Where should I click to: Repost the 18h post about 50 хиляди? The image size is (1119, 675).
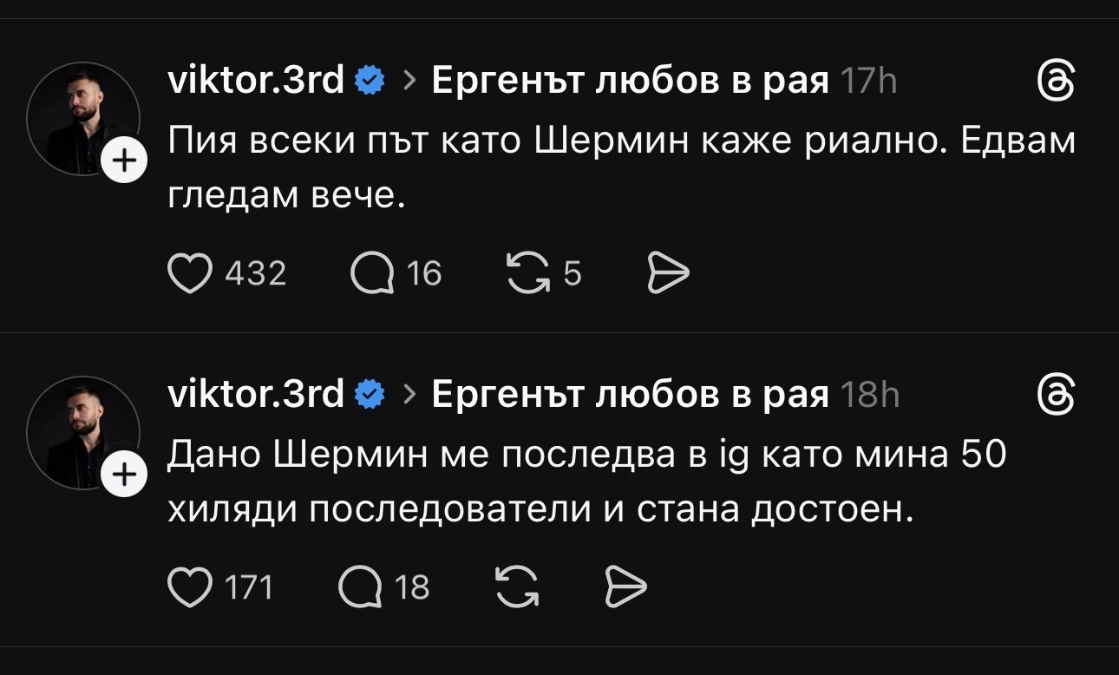point(517,587)
